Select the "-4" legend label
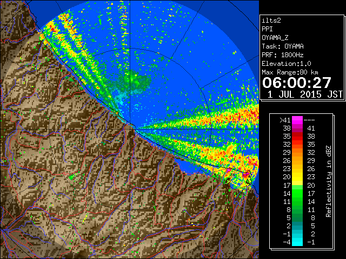The image size is (346, 259). point(287,242)
